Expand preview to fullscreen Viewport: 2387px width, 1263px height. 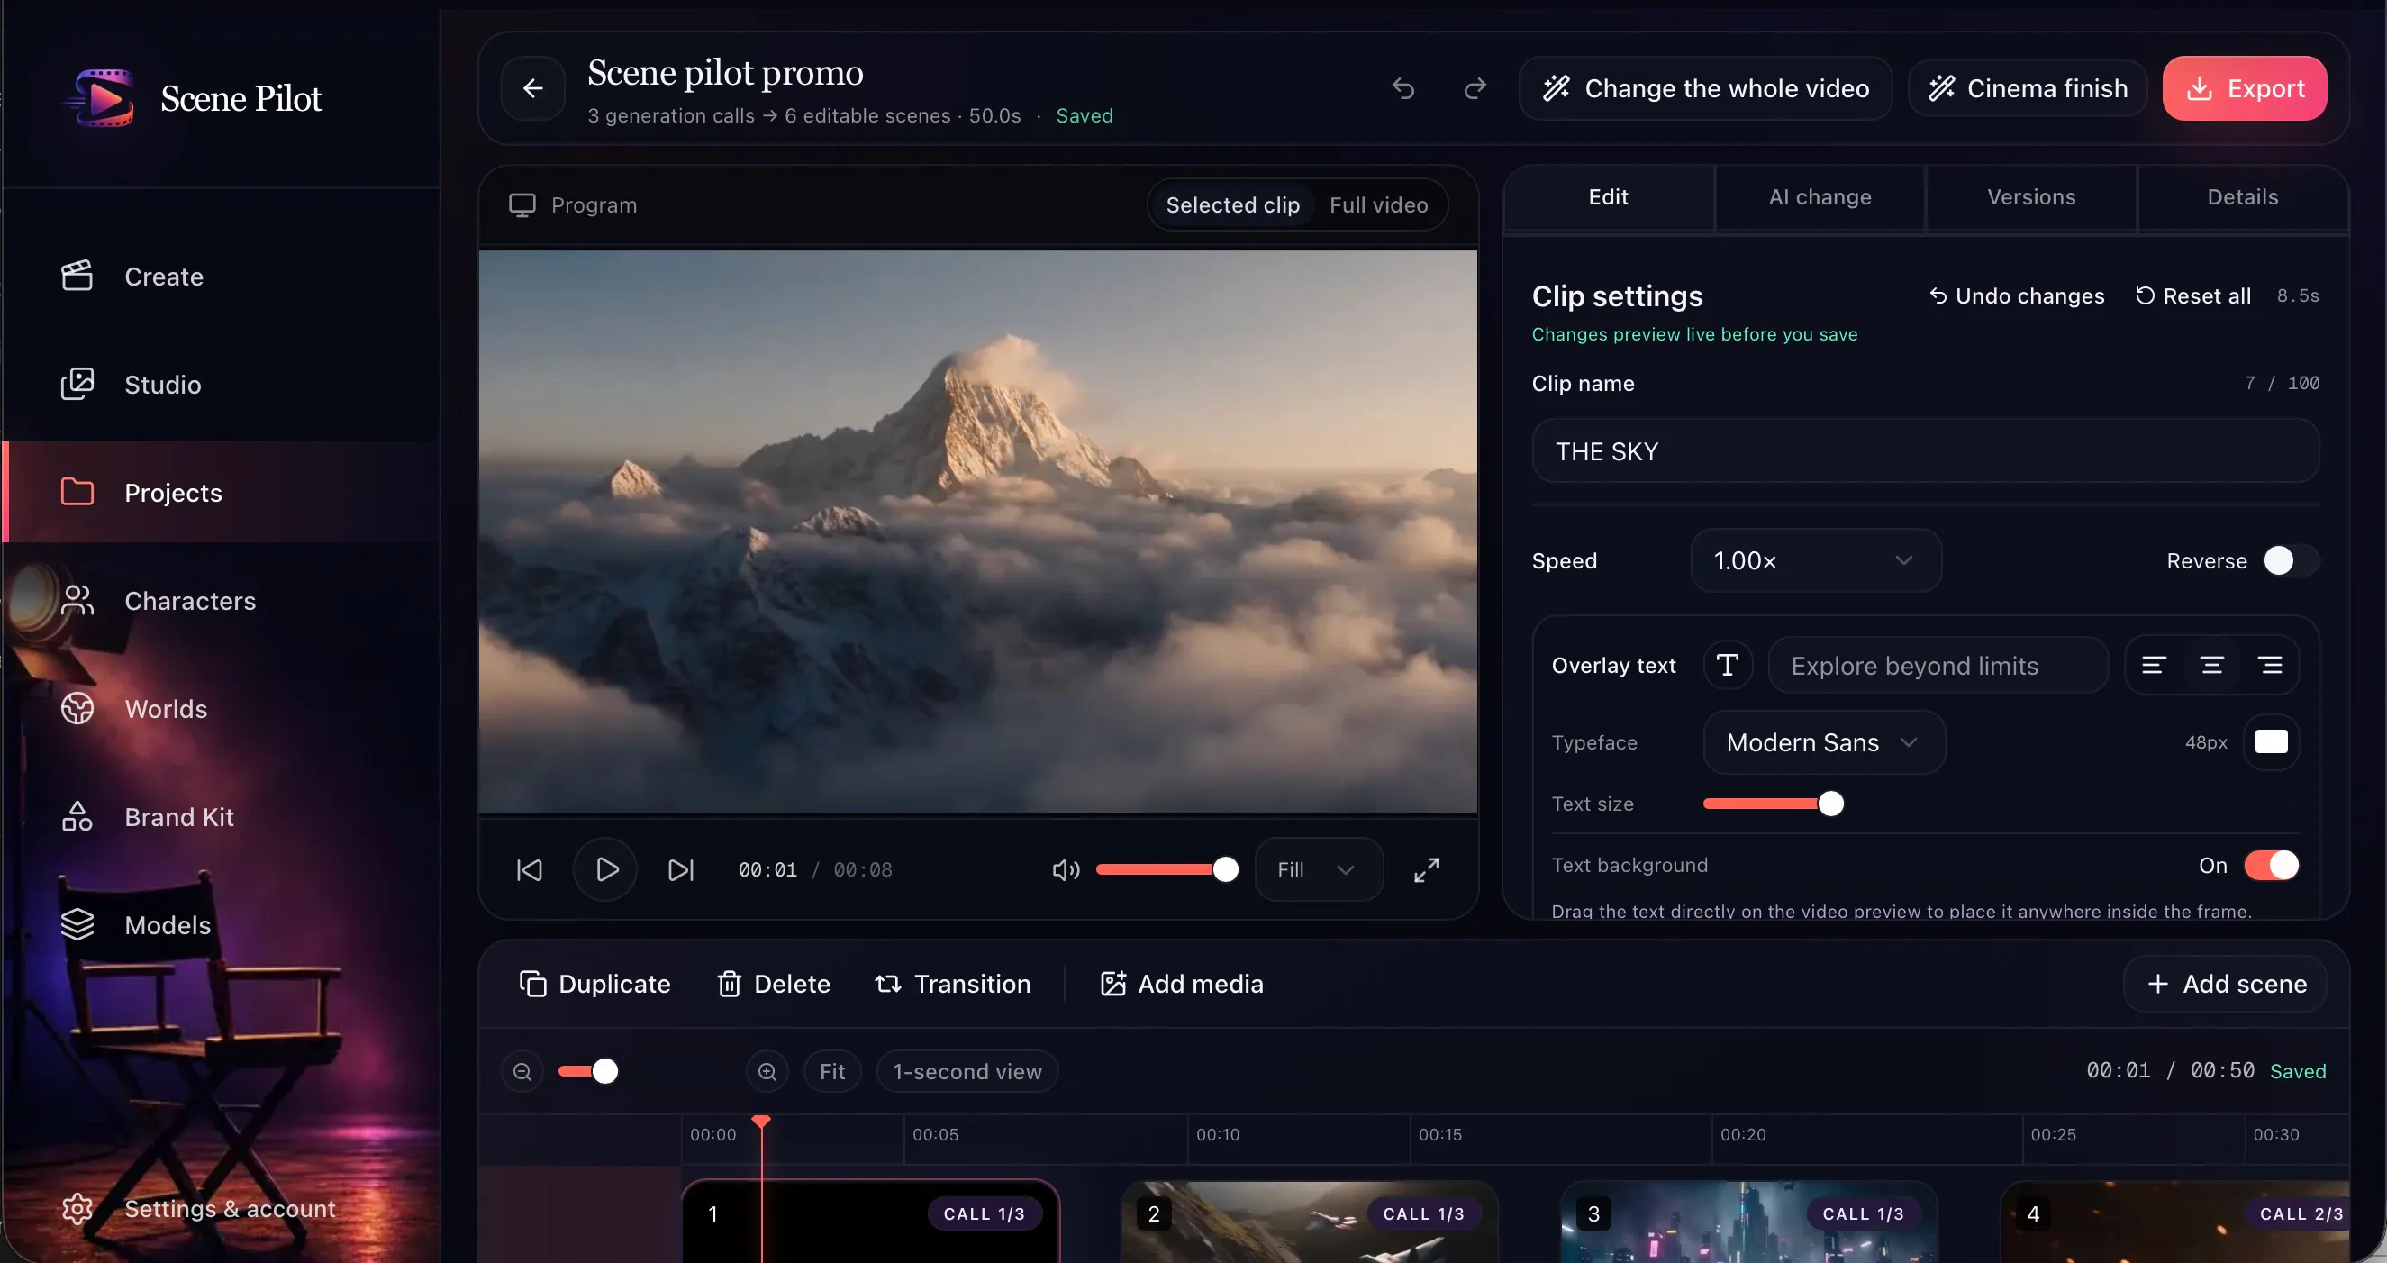tap(1426, 869)
